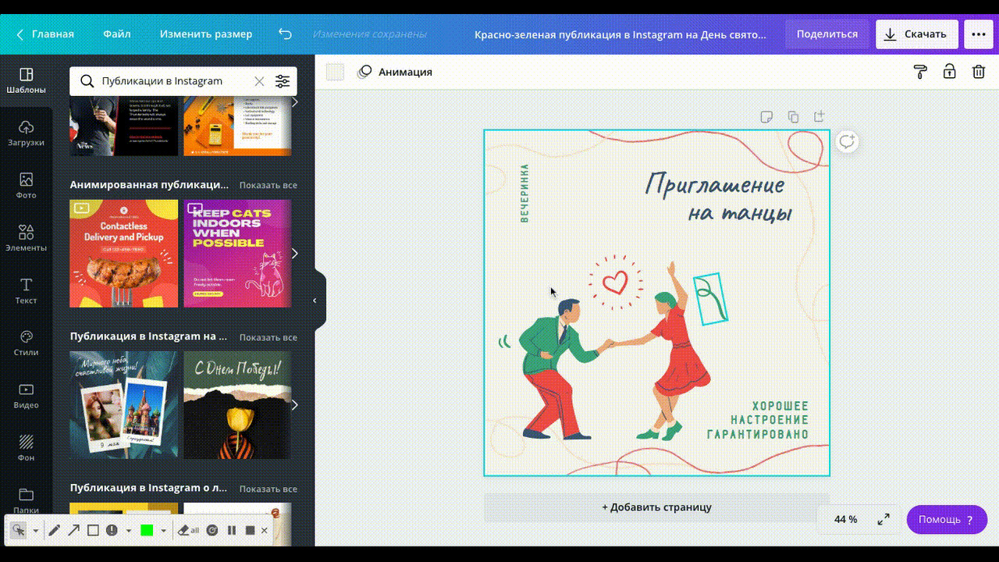
Task: Open the 44 % zoom level dropdown
Action: (845, 519)
